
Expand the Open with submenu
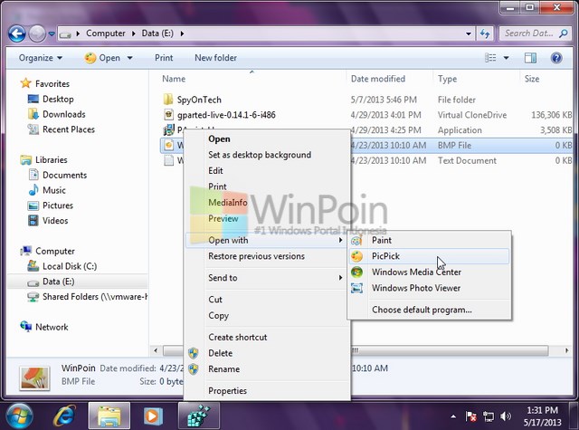(x=266, y=240)
